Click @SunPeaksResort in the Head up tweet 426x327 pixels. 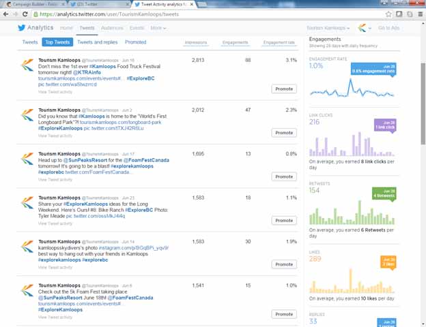(x=85, y=160)
